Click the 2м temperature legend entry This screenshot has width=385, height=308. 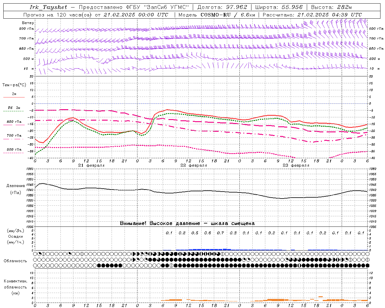coord(14,94)
